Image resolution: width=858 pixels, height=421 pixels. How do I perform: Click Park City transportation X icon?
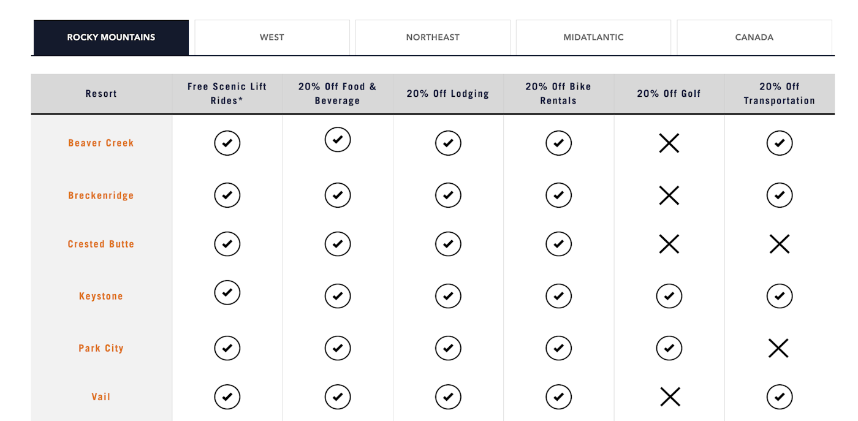click(x=778, y=349)
